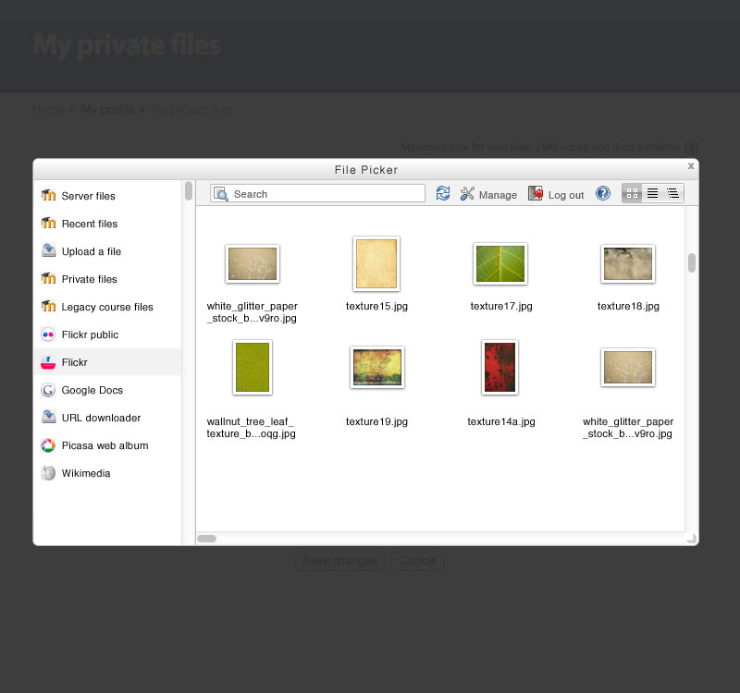
Task: Click the Legacy course files icon
Action: click(48, 306)
